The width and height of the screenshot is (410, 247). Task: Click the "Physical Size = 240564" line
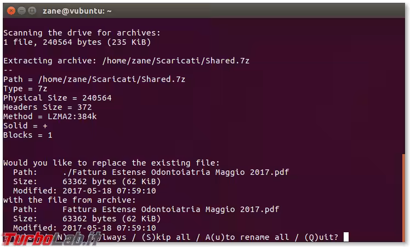57,98
